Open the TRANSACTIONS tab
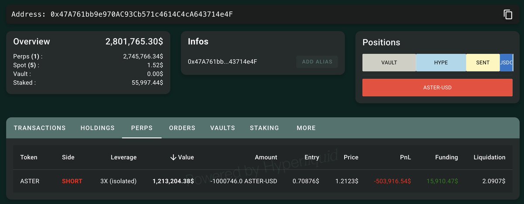The height and width of the screenshot is (204, 524). click(40, 128)
